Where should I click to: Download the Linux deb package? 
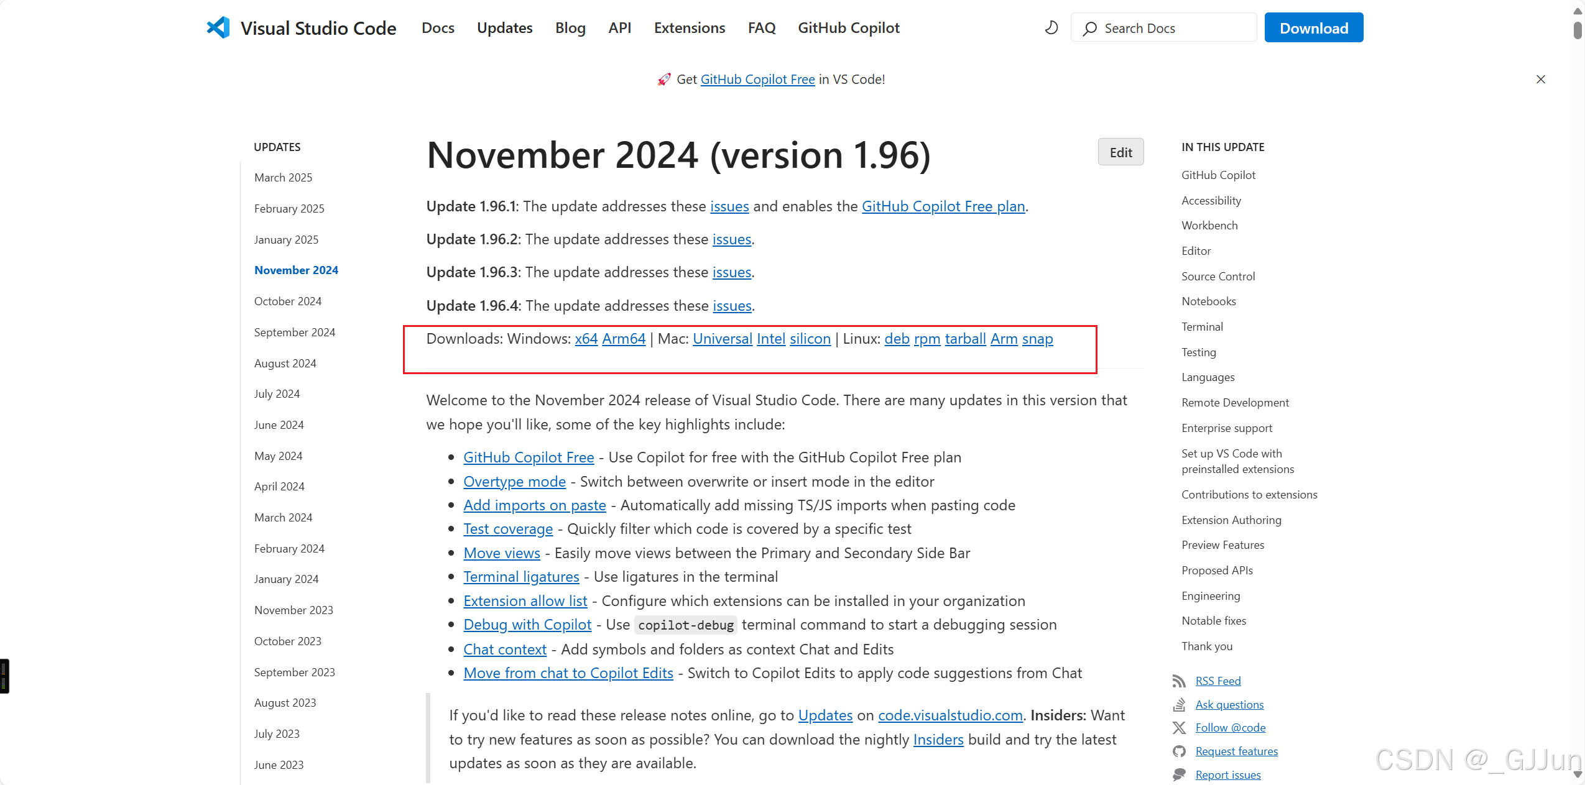pyautogui.click(x=895, y=339)
